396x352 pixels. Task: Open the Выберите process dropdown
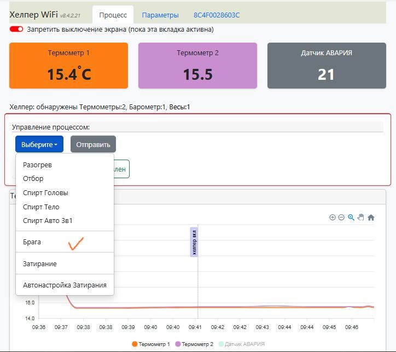(39, 144)
